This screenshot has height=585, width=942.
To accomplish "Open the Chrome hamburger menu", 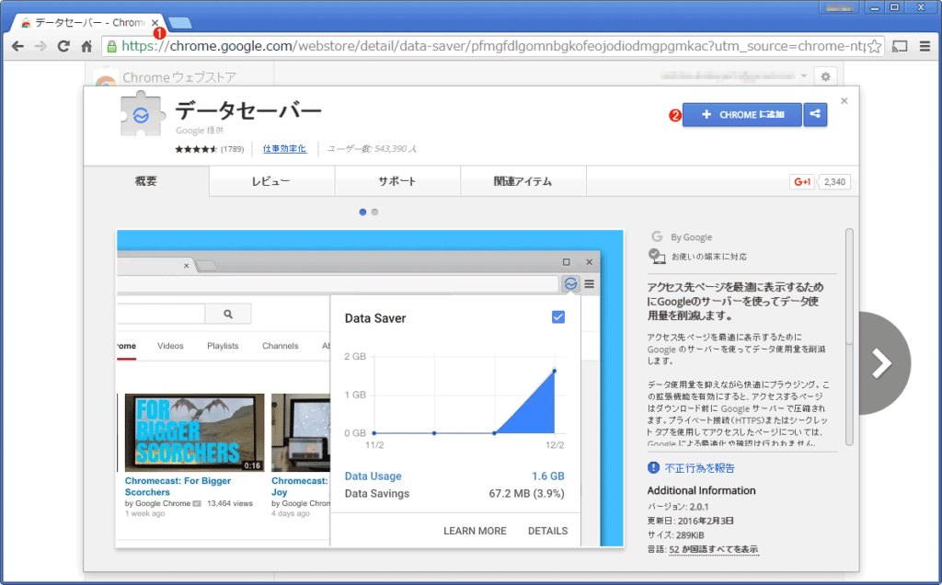I will pos(925,46).
